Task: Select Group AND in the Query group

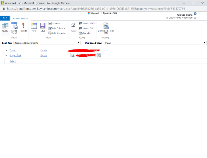Action: click(x=87, y=23)
